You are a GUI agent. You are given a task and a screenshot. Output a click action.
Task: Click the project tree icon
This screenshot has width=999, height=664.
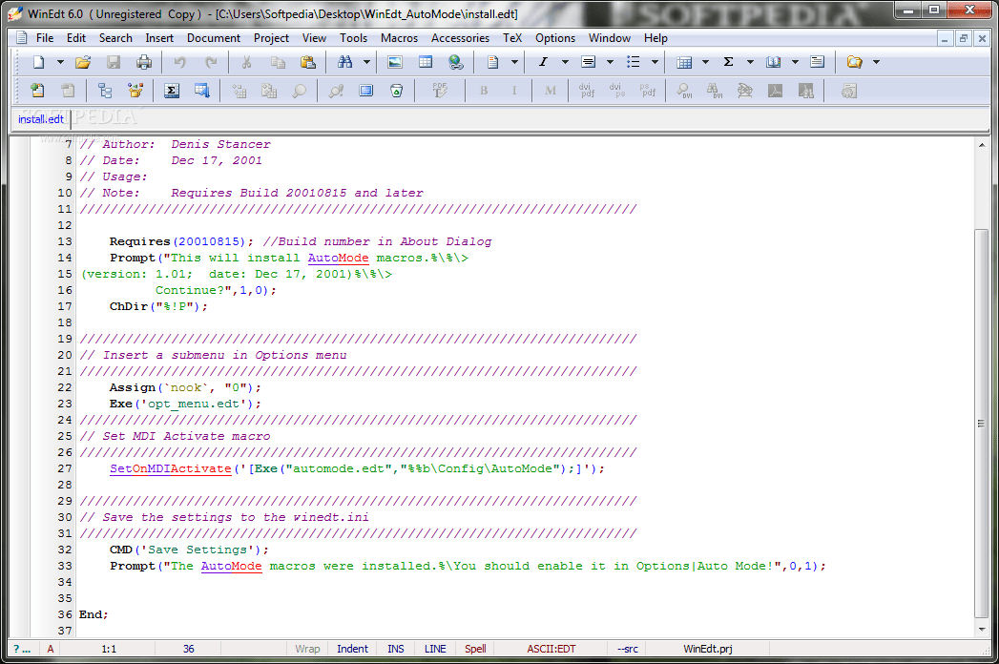coord(105,92)
